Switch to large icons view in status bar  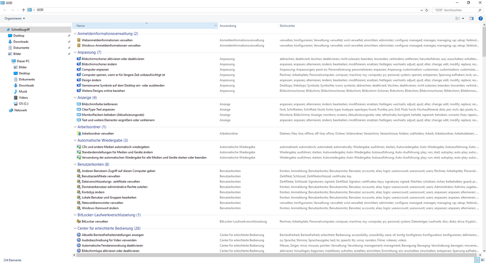(x=482, y=260)
